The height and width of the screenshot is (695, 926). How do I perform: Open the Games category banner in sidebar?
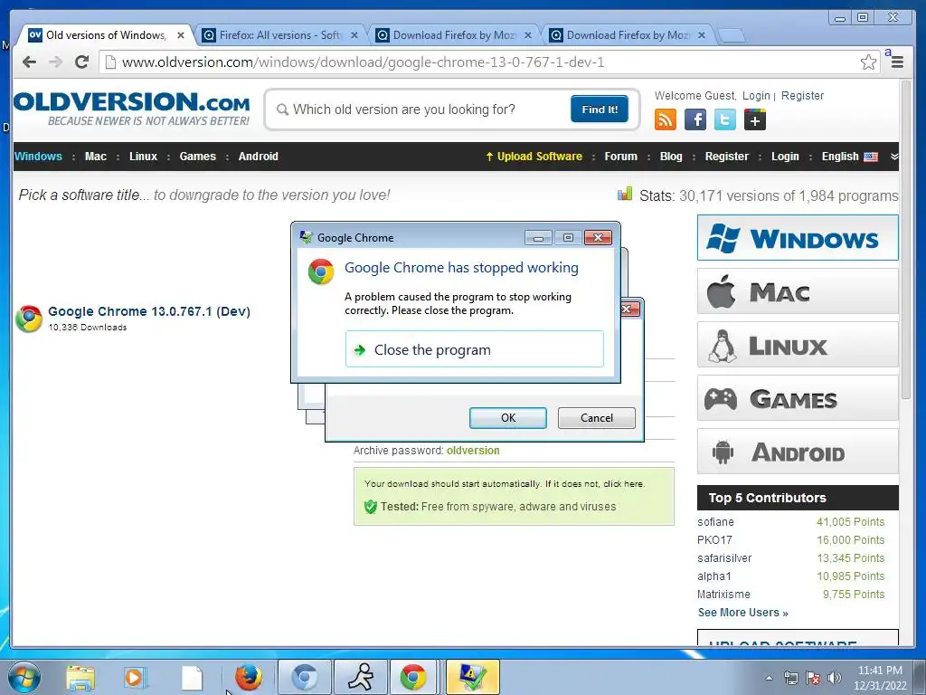click(798, 398)
